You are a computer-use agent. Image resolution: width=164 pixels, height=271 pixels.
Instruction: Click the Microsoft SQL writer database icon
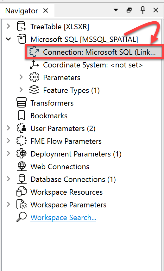[22, 39]
